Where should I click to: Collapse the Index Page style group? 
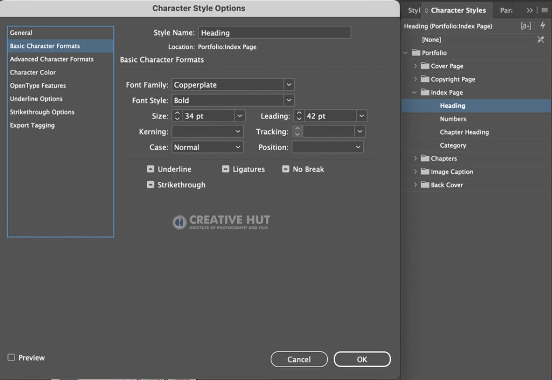pos(415,93)
